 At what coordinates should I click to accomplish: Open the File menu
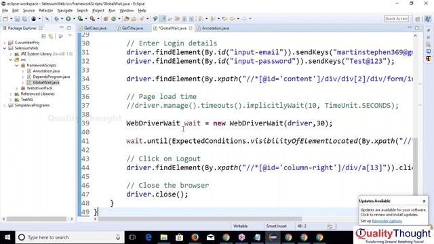click(5, 11)
